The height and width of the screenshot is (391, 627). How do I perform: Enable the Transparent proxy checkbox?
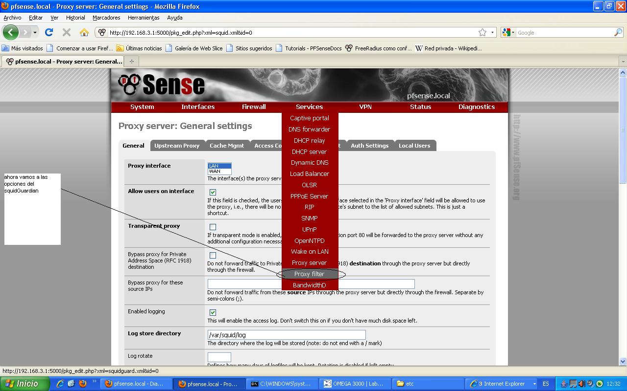coord(213,227)
